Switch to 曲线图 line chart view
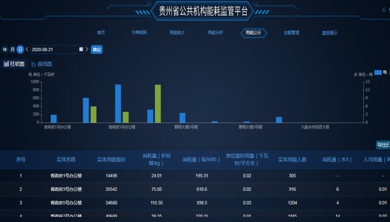This screenshot has height=222, width=390. coord(42,64)
